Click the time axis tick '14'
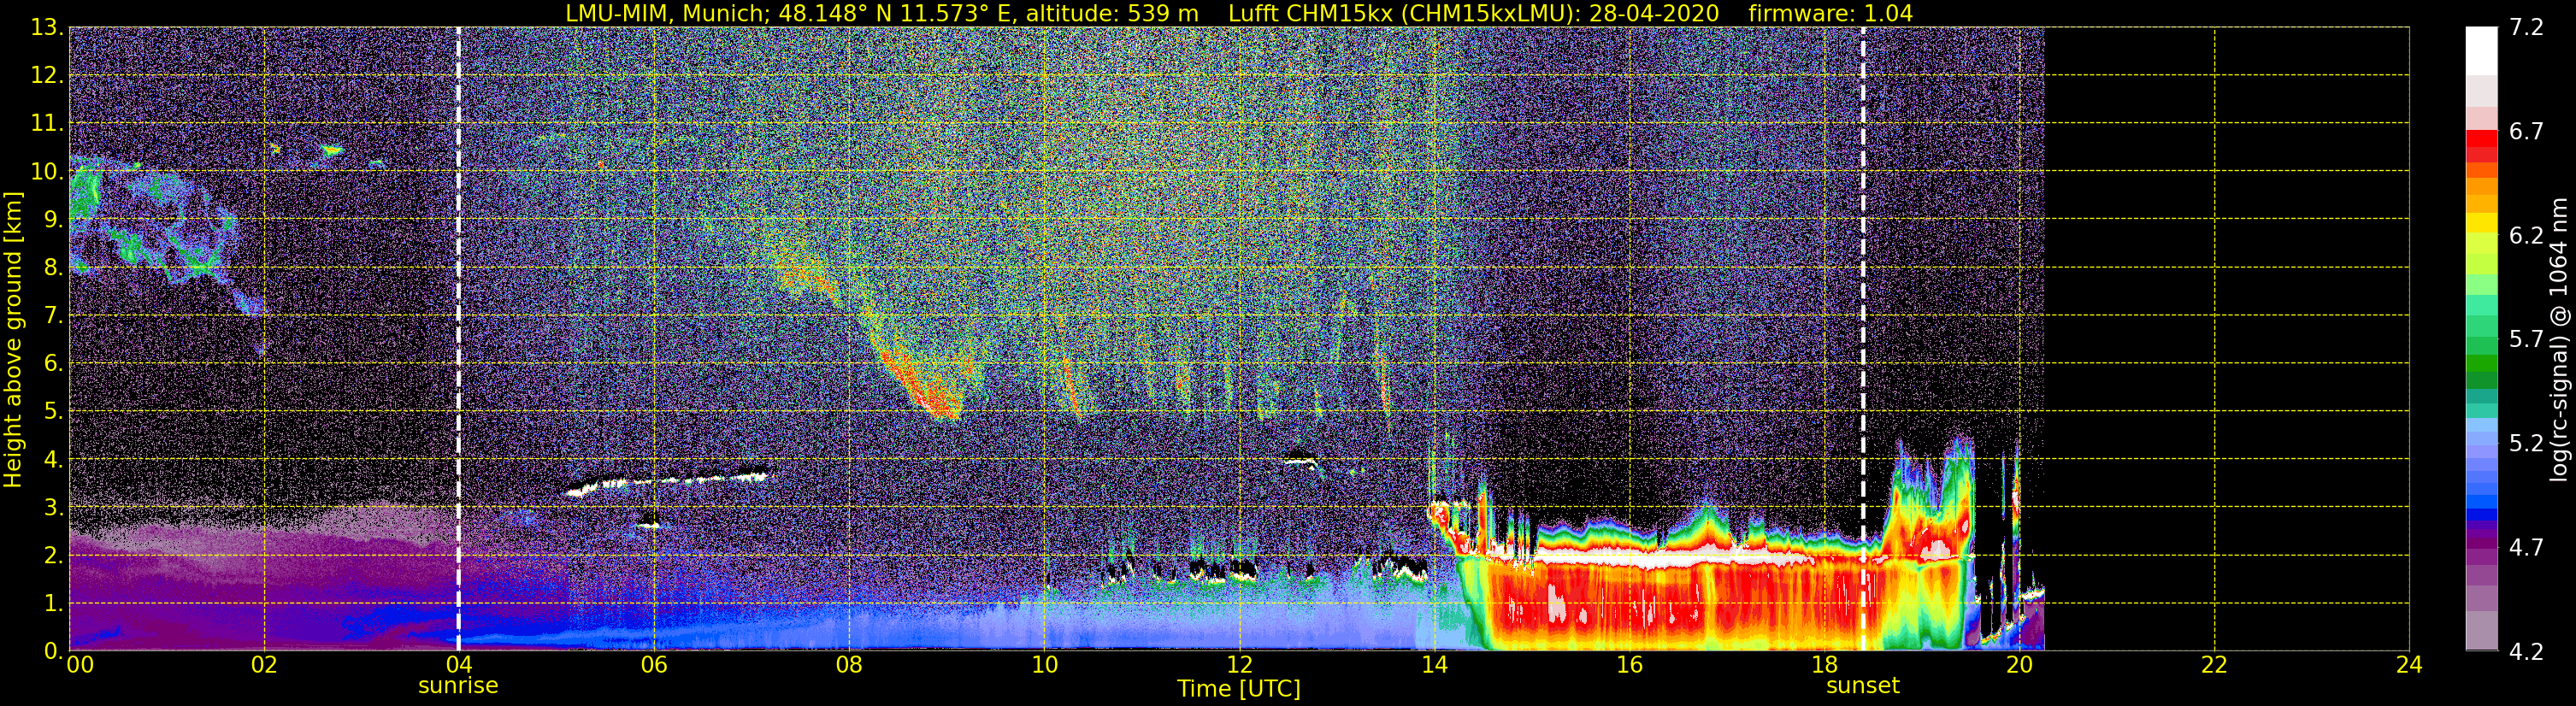Viewport: 2576px width, 706px height. [1434, 665]
